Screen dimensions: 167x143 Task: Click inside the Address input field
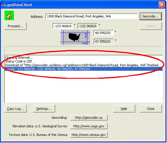pyautogui.click(x=91, y=16)
